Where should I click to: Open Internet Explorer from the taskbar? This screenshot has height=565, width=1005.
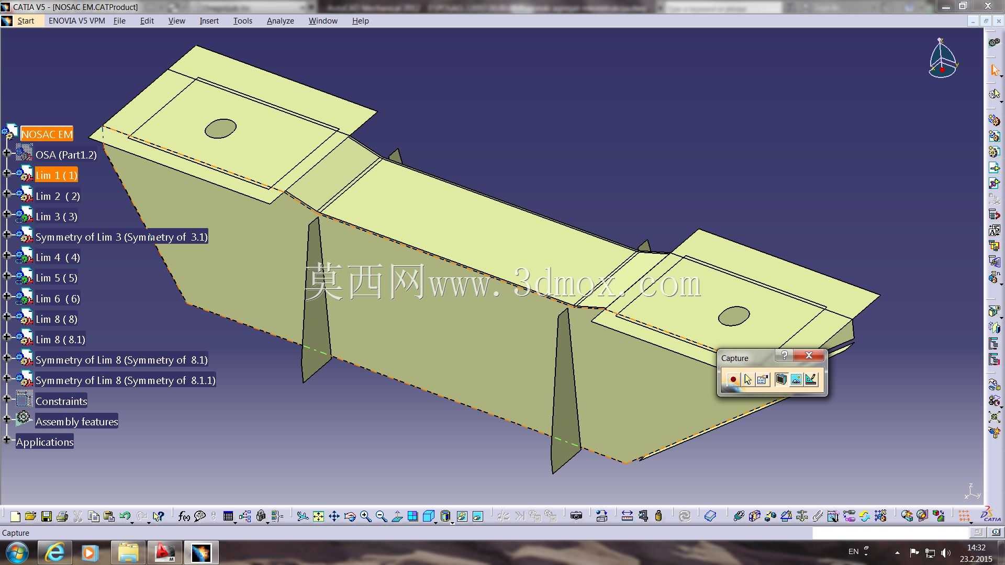click(55, 552)
